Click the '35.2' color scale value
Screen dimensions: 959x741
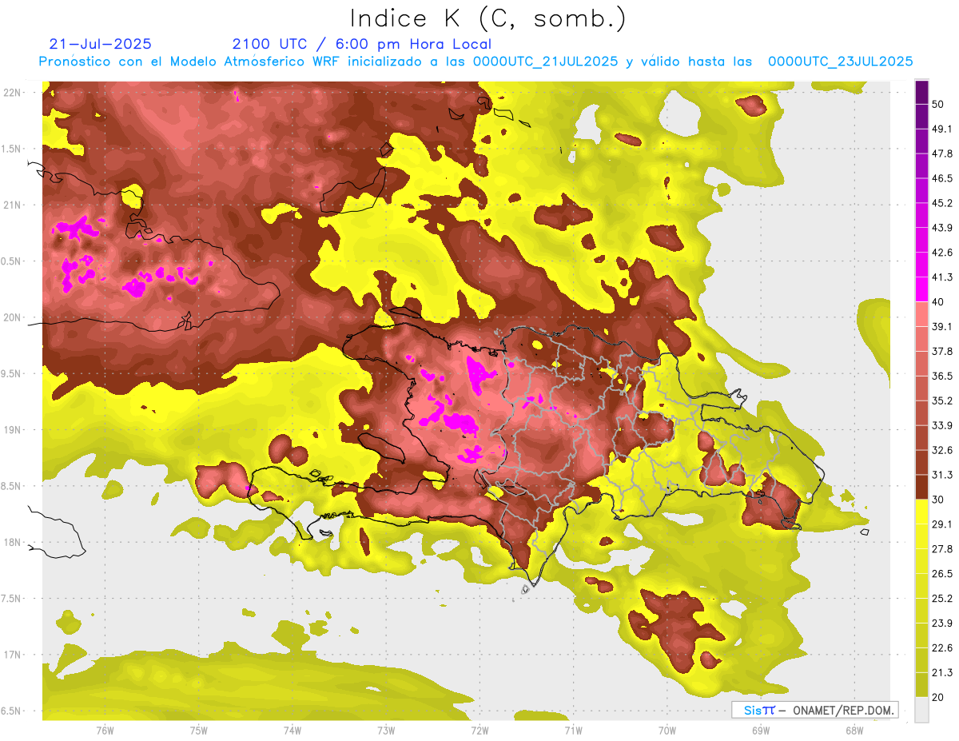942,400
